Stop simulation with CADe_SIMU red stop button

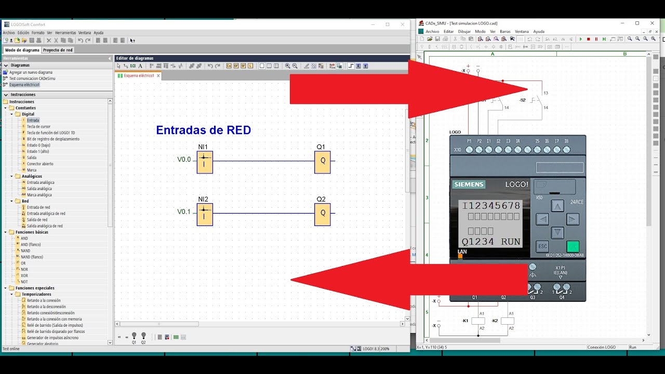pos(589,39)
